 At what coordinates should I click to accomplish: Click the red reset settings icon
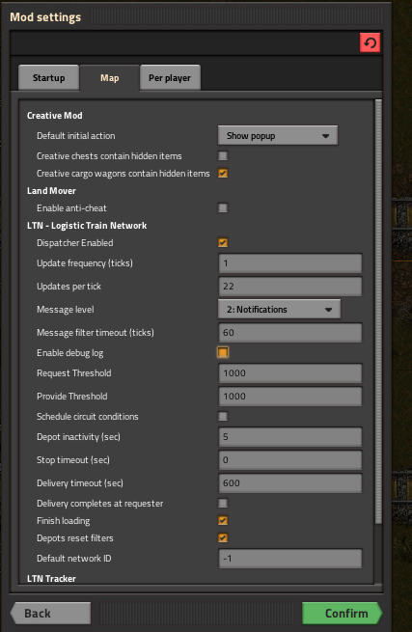tap(371, 42)
